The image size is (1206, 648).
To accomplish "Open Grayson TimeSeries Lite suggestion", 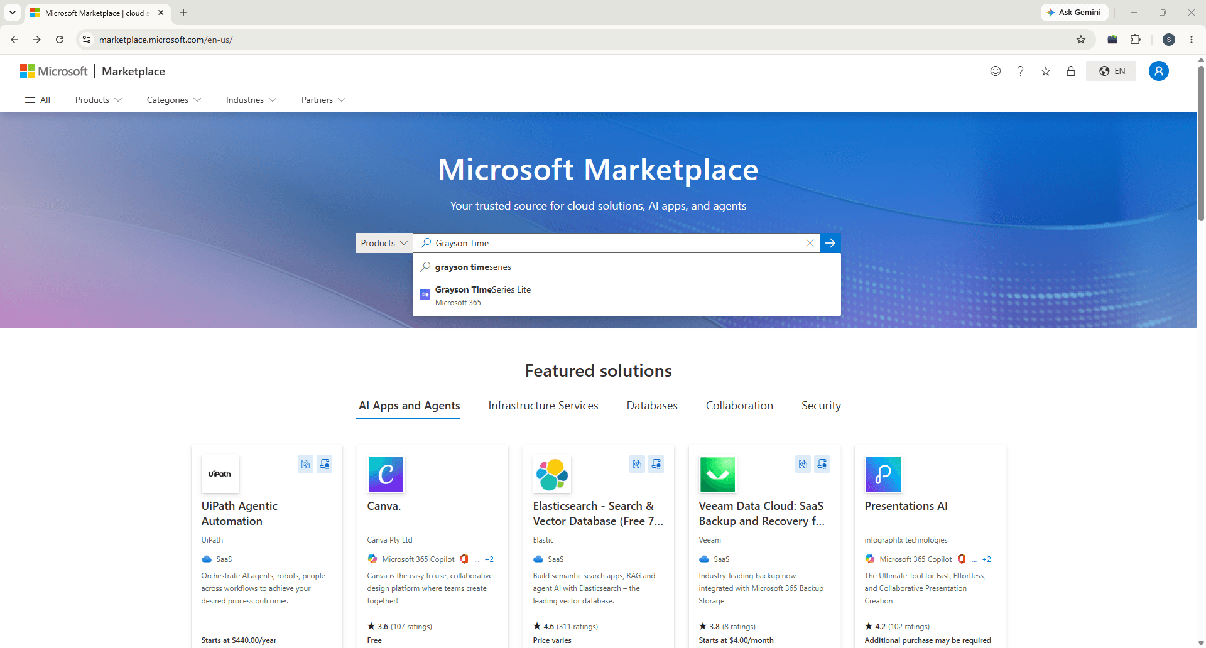I will pos(627,295).
